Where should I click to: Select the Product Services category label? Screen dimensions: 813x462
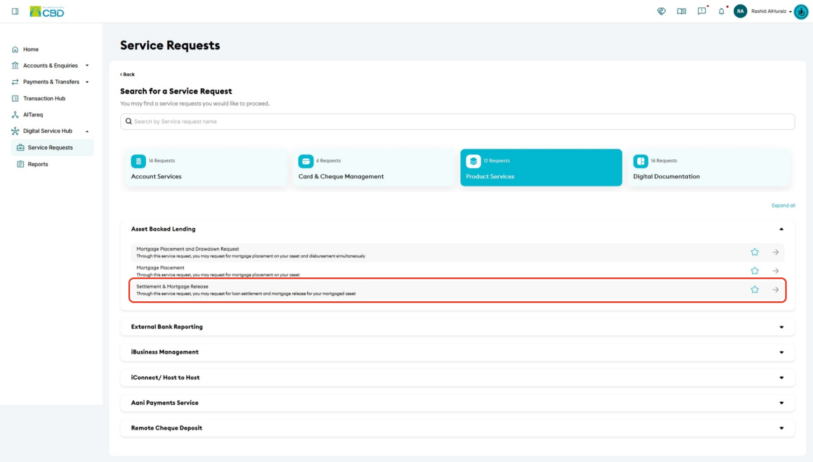490,177
